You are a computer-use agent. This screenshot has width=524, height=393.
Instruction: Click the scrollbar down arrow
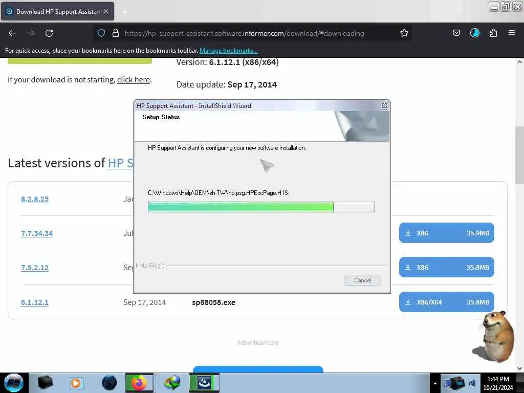(519, 368)
